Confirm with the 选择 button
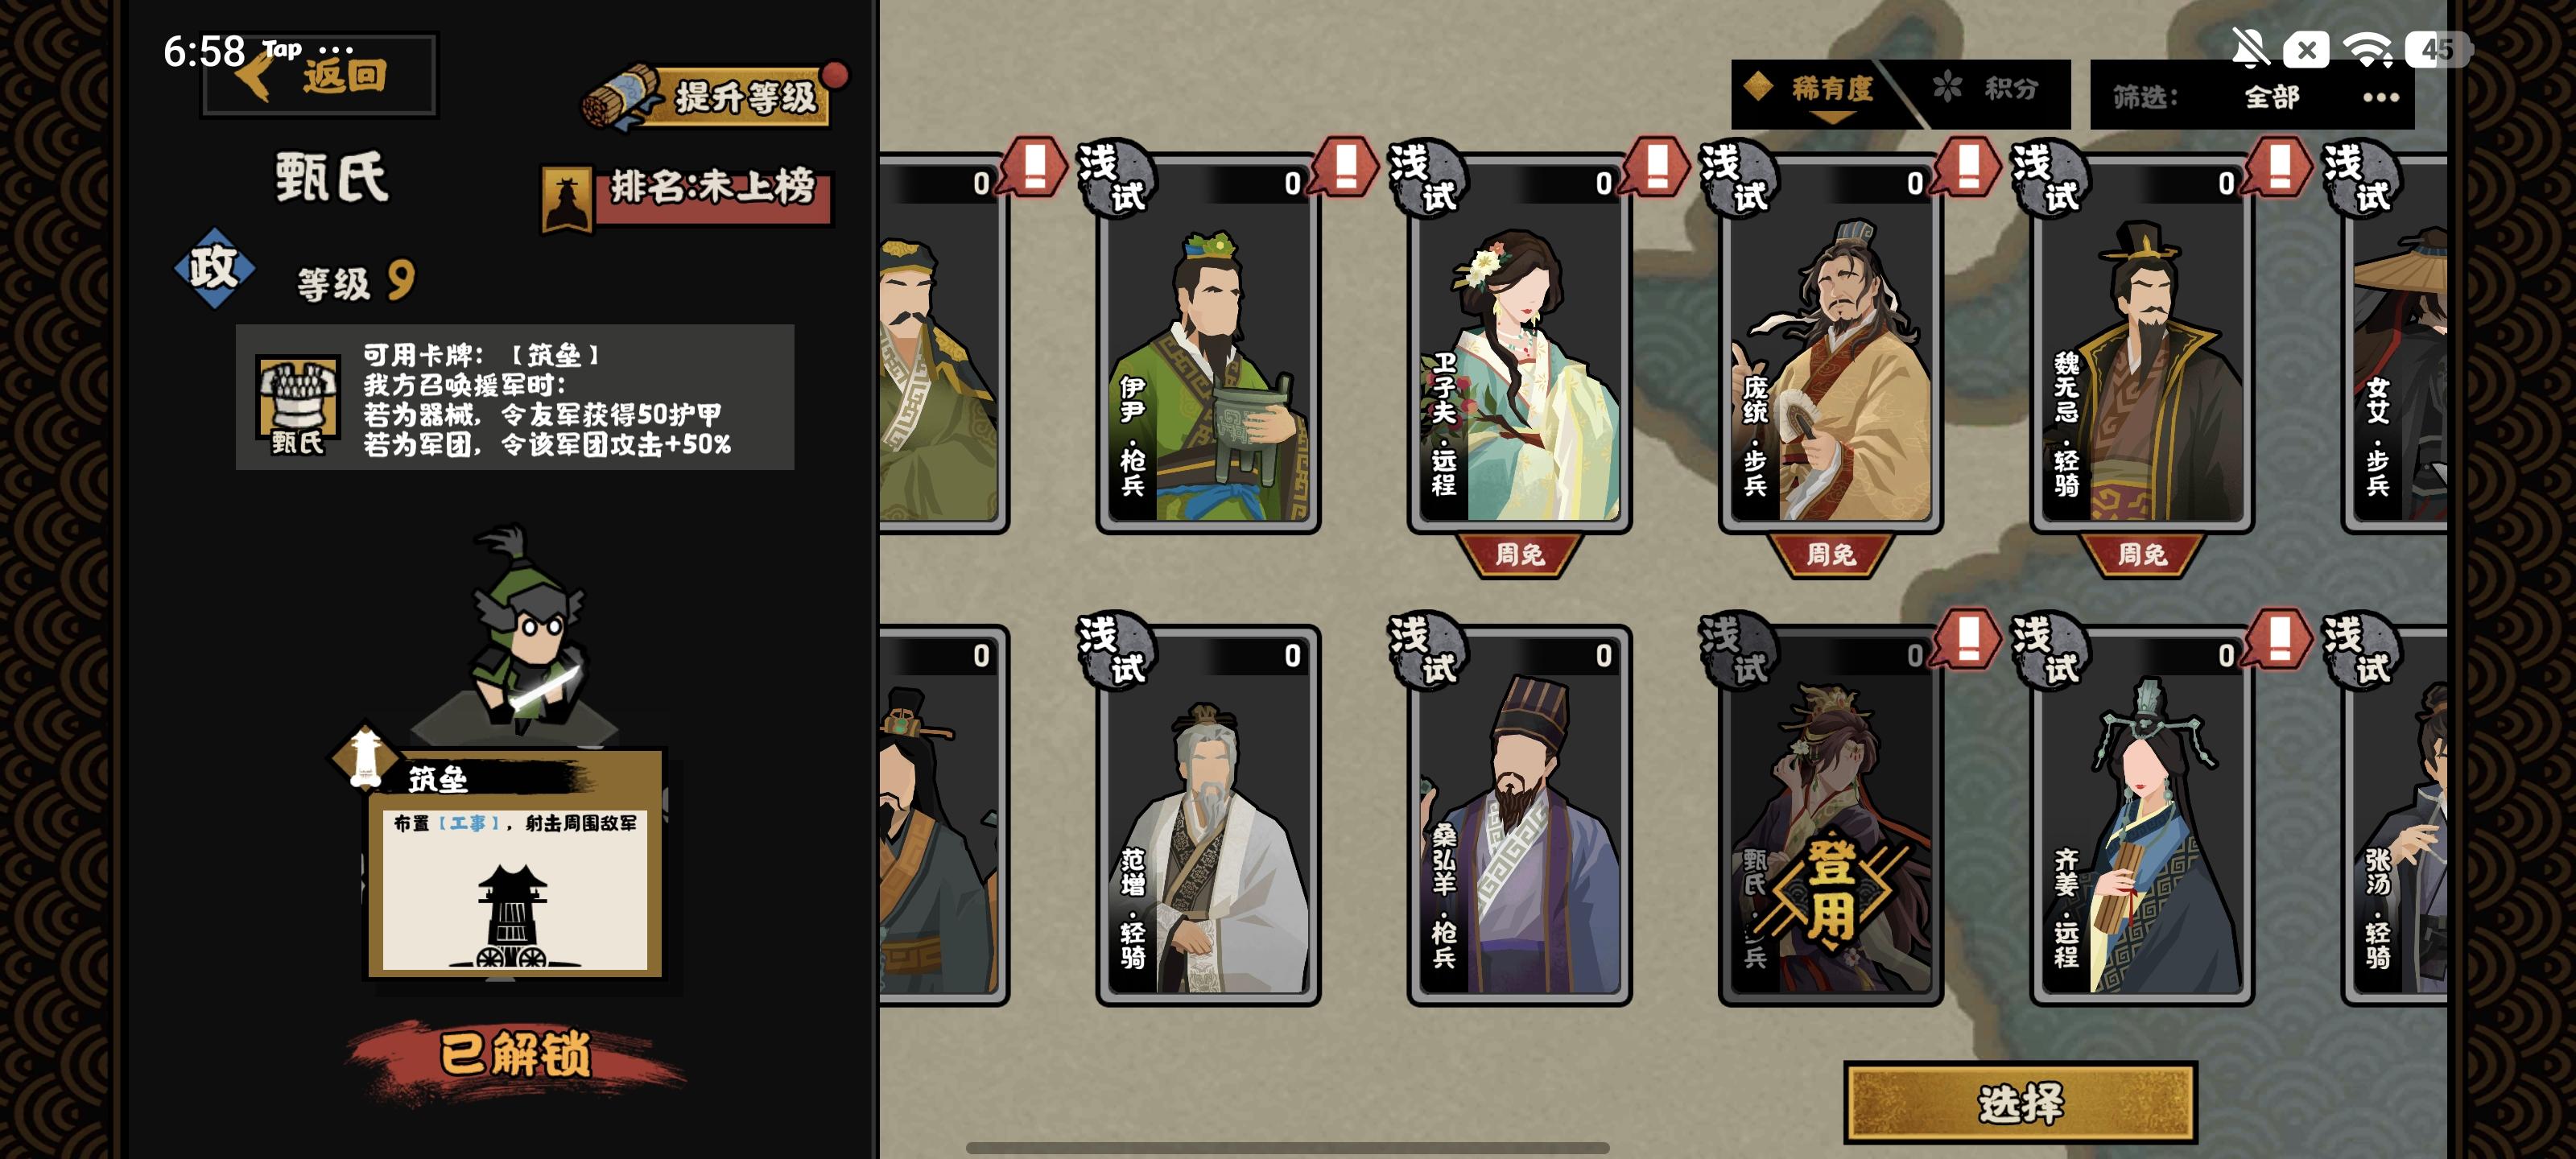This screenshot has width=2576, height=1159. point(2020,1103)
